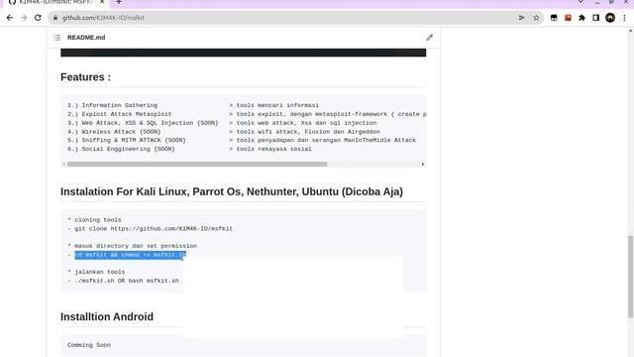
Task: Open the browser profile avatar
Action: [x=610, y=18]
